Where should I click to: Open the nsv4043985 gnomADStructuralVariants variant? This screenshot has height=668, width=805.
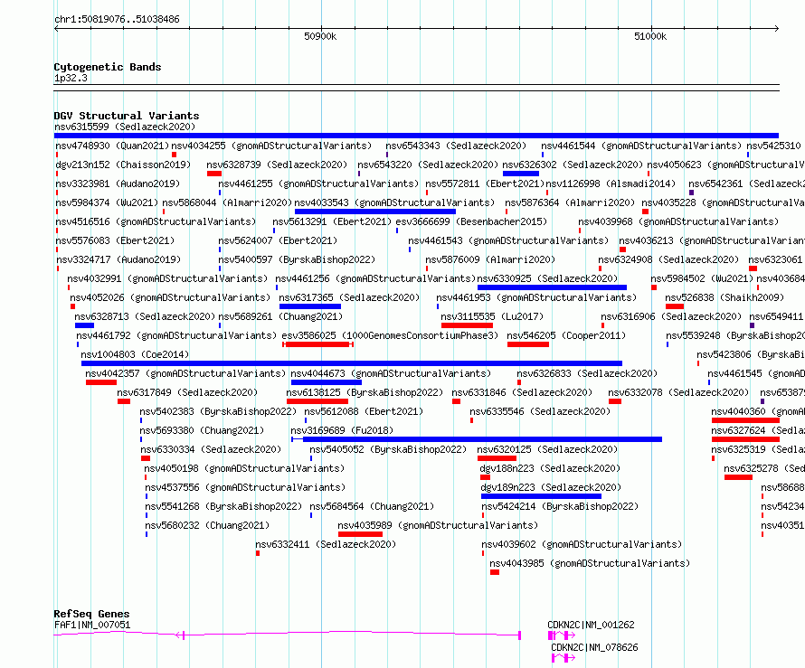[x=590, y=563]
